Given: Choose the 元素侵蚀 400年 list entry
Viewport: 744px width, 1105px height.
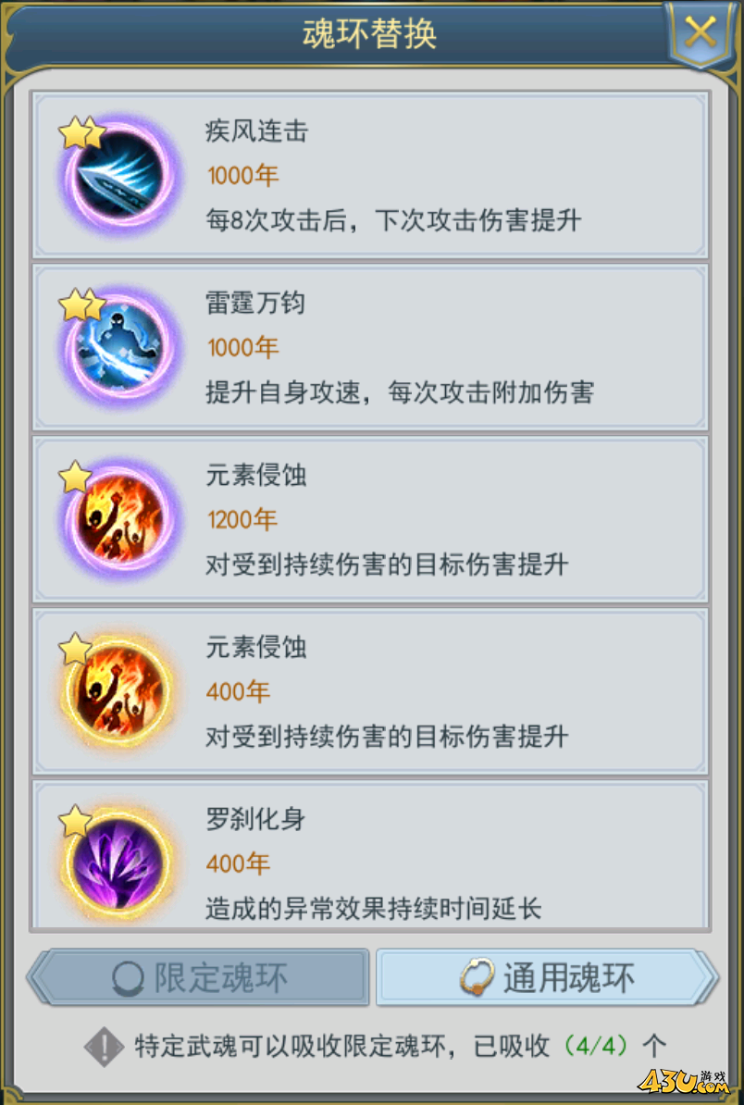Looking at the screenshot, I should pyautogui.click(x=370, y=691).
